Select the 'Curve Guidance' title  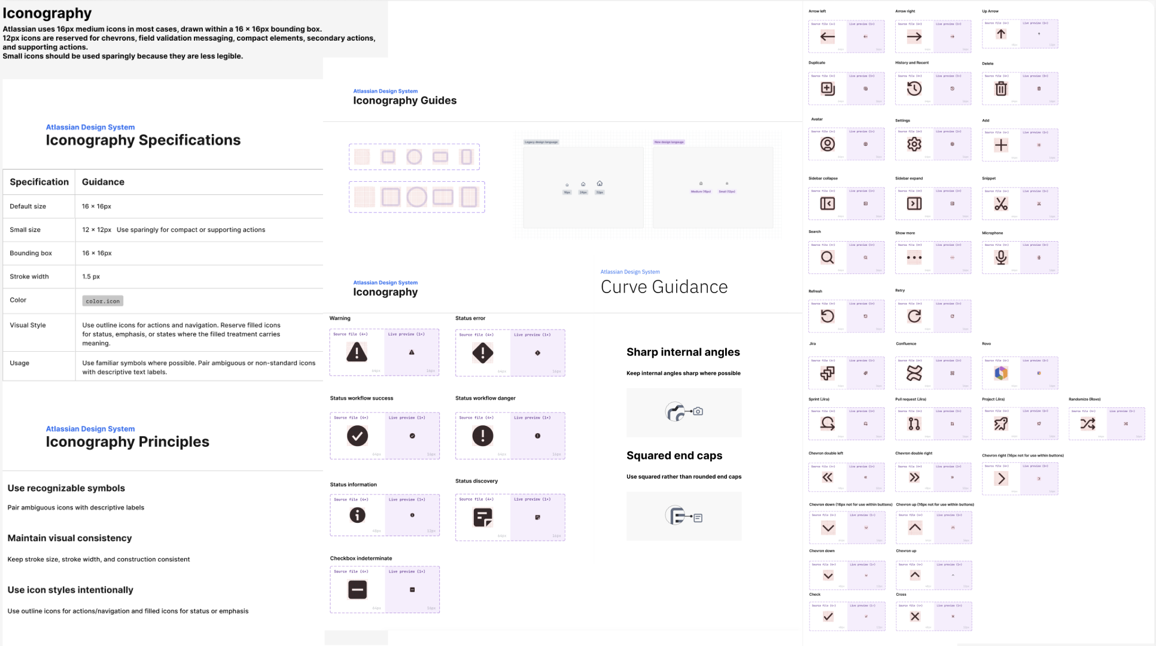[x=664, y=287]
